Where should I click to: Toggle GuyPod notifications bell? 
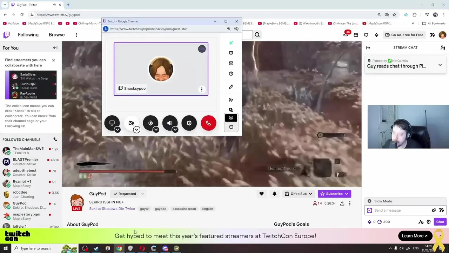(274, 194)
